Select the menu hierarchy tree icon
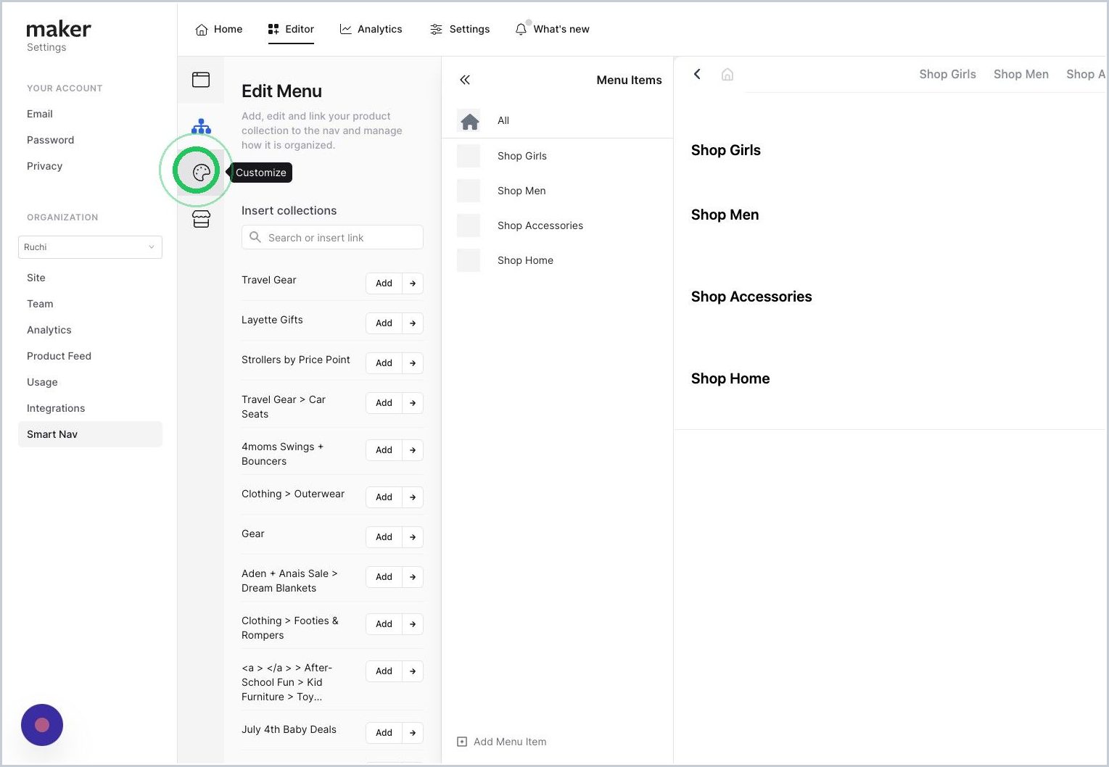 pos(201,127)
